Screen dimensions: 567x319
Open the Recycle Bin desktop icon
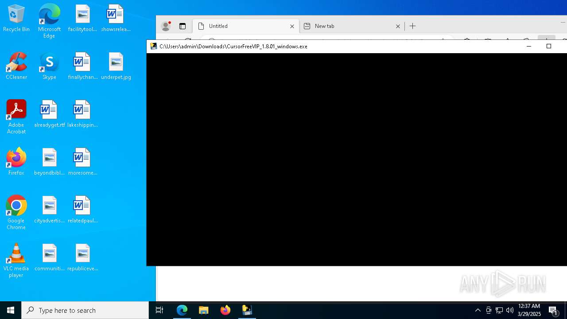pyautogui.click(x=16, y=19)
